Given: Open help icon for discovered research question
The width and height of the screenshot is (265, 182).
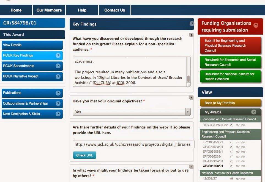Looking at the screenshot, I should [x=191, y=35].
